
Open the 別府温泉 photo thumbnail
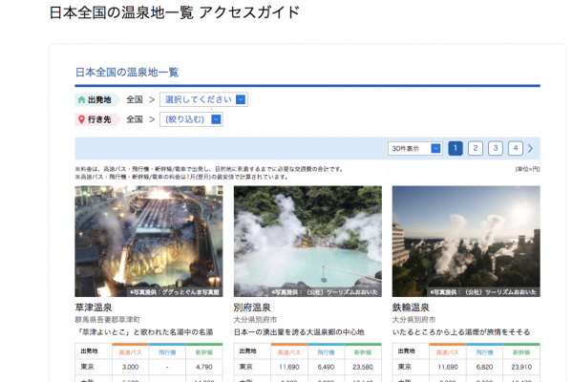pyautogui.click(x=308, y=242)
